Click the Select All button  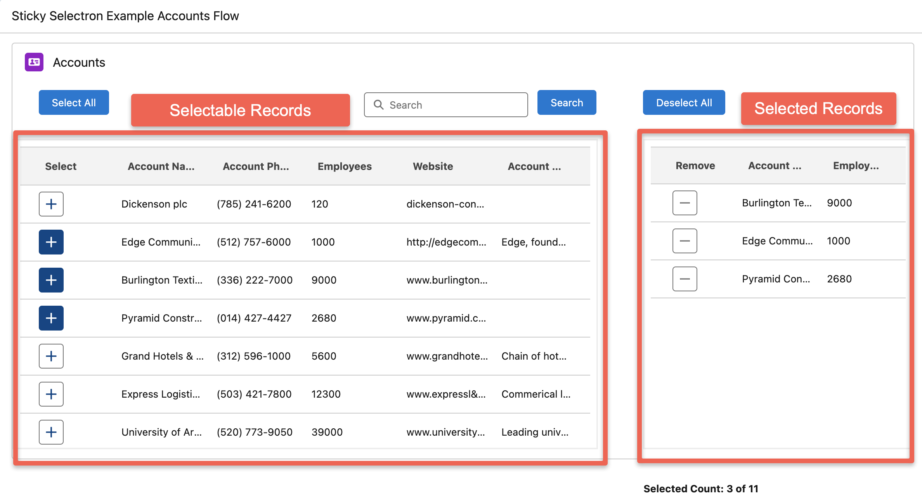(74, 102)
